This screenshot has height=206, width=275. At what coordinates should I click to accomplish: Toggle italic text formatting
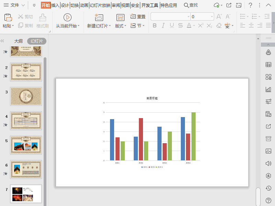pos(163,26)
